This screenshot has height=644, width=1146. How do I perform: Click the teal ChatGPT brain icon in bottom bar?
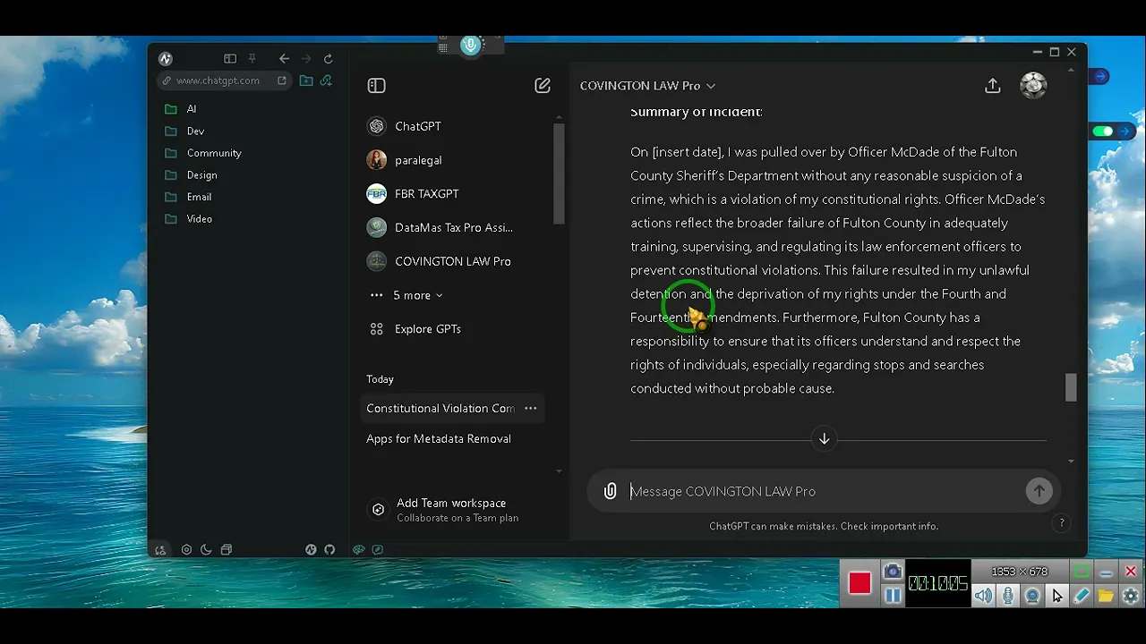click(359, 550)
